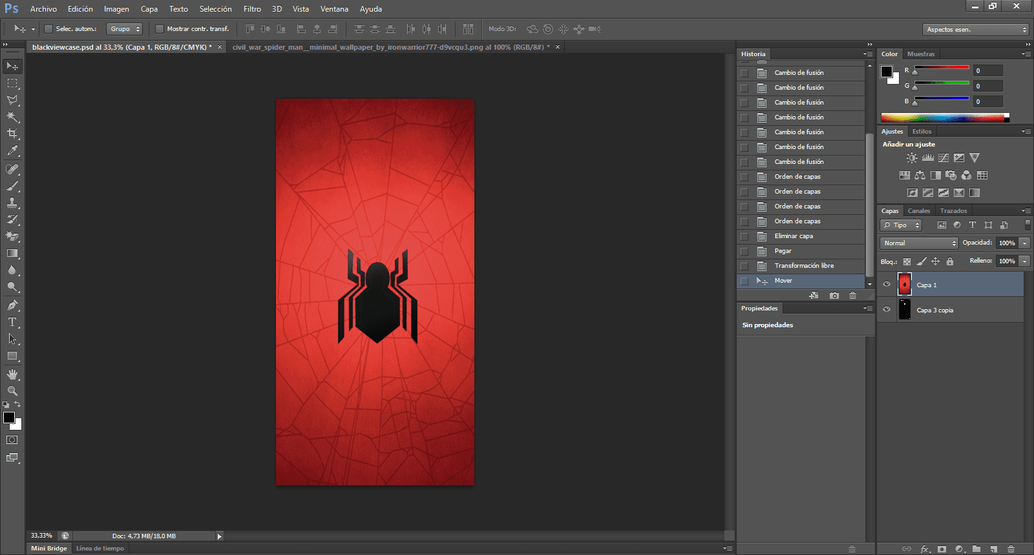The image size is (1034, 555).
Task: Select the Eraser tool
Action: pos(12,236)
